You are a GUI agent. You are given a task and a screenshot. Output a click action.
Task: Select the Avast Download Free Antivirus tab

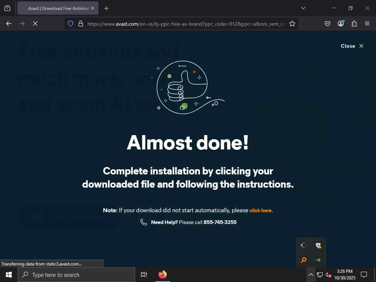point(58,8)
